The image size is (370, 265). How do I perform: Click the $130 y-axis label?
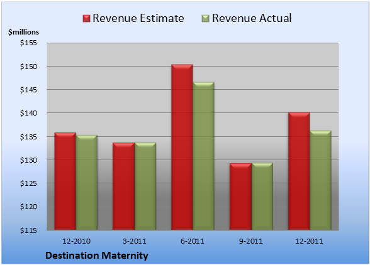coord(28,160)
